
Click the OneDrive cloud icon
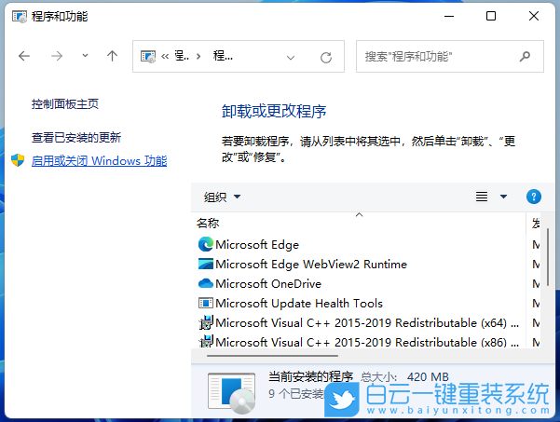(205, 283)
